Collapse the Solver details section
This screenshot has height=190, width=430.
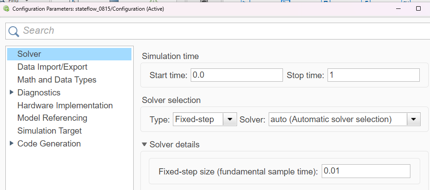click(144, 144)
